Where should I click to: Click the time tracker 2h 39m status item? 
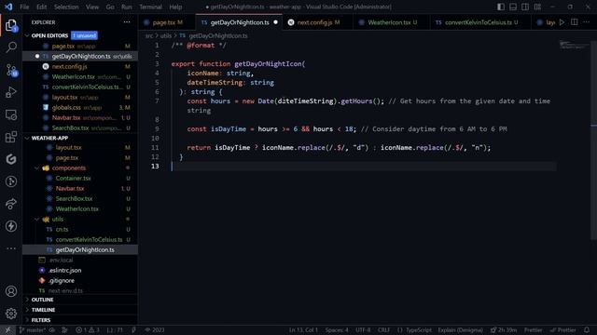[504, 330]
